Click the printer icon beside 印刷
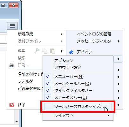The width and height of the screenshot is (129, 127). [x=12, y=65]
